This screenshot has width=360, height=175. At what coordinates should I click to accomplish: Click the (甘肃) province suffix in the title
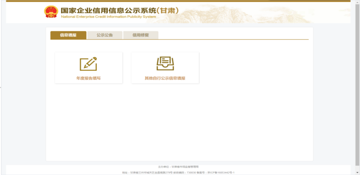point(168,10)
